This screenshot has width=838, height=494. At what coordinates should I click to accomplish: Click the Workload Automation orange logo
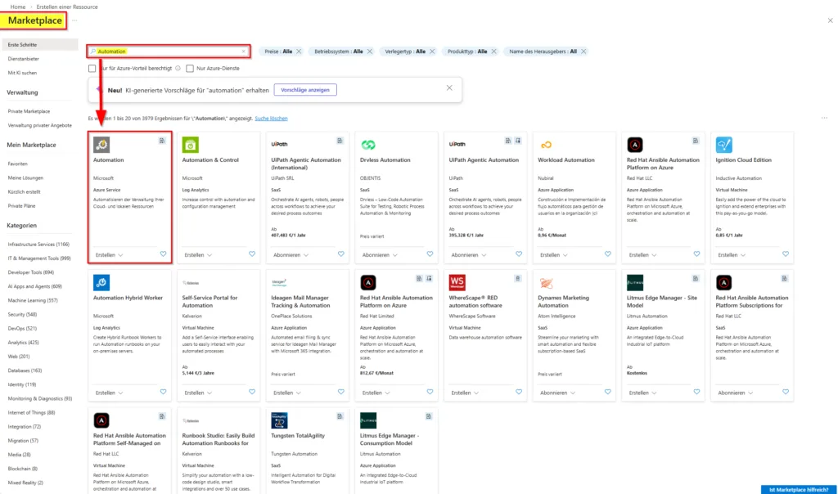tap(546, 145)
